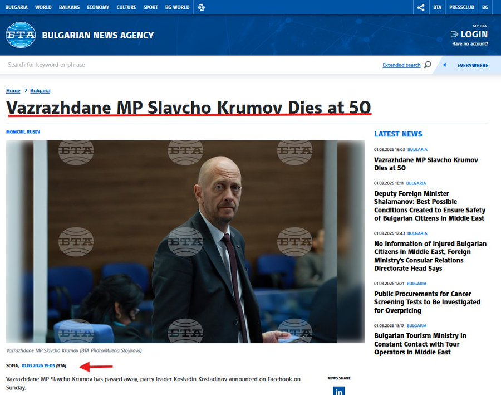Click breadcrumb chevron between Home and Bulgaria

click(26, 91)
